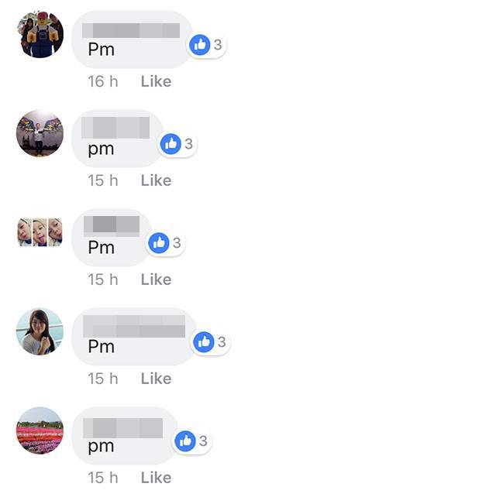Click the blurred name above the second pm
Screen dimensions: 496x494
[x=115, y=128]
